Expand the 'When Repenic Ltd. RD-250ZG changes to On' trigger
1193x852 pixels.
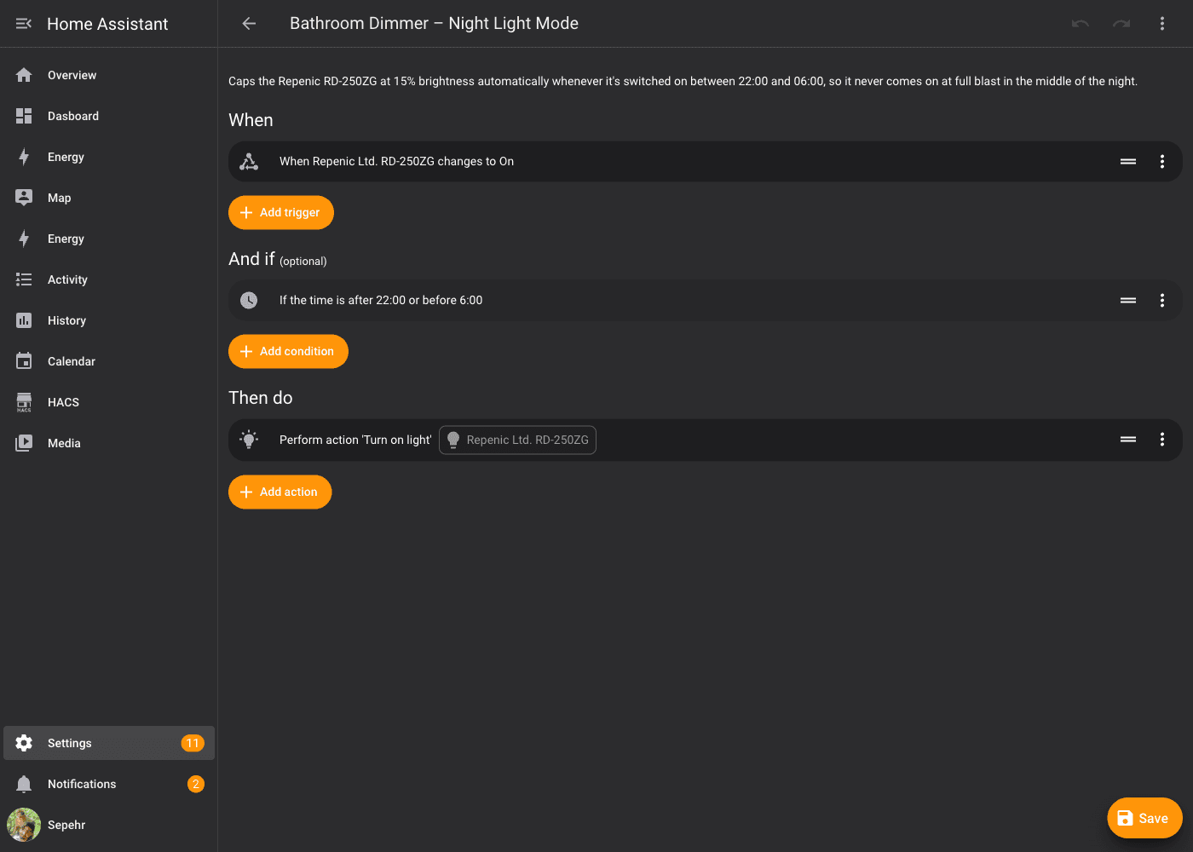pos(705,161)
